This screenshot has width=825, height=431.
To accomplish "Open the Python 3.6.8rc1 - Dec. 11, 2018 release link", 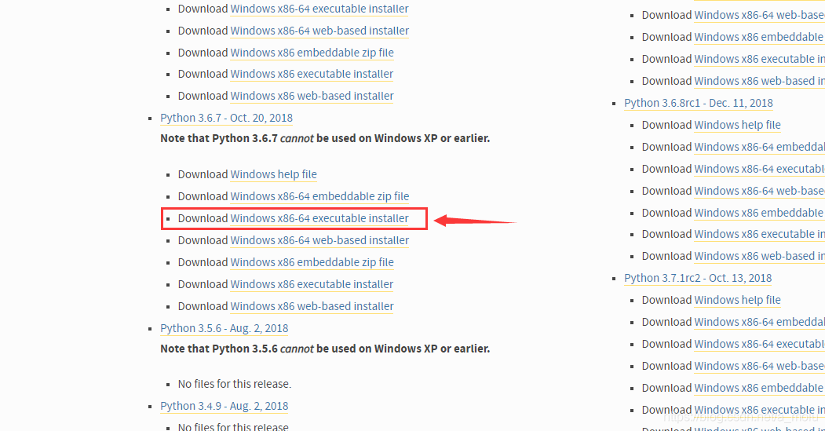I will point(698,103).
